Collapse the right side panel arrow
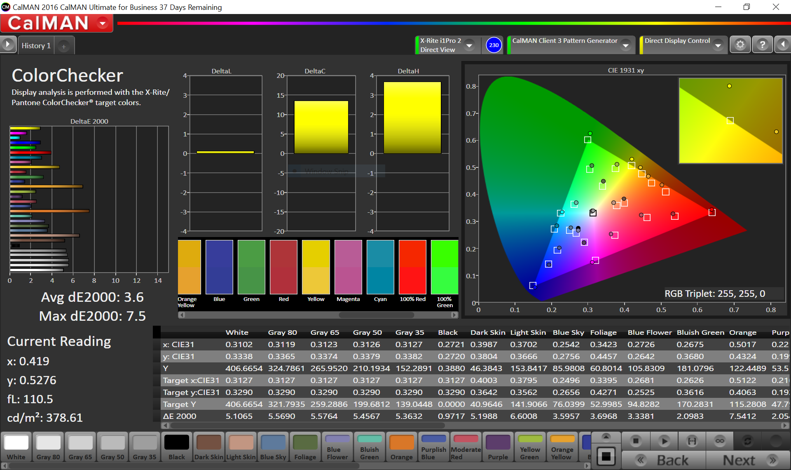 (783, 45)
